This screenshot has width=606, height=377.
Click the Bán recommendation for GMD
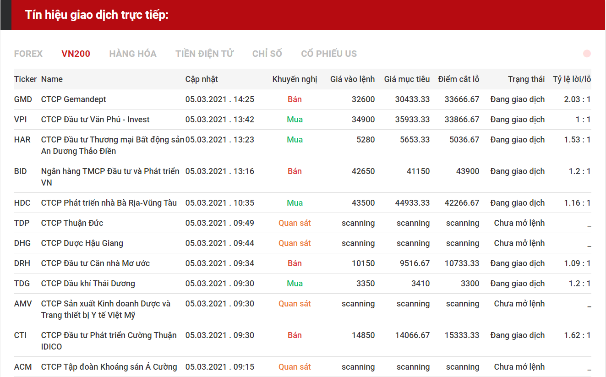[295, 99]
